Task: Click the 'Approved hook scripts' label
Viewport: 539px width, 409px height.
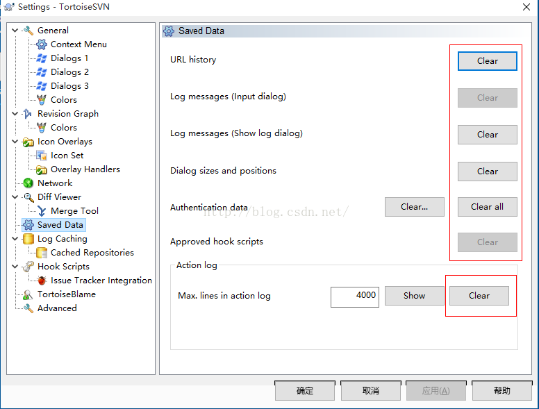Action: click(217, 242)
